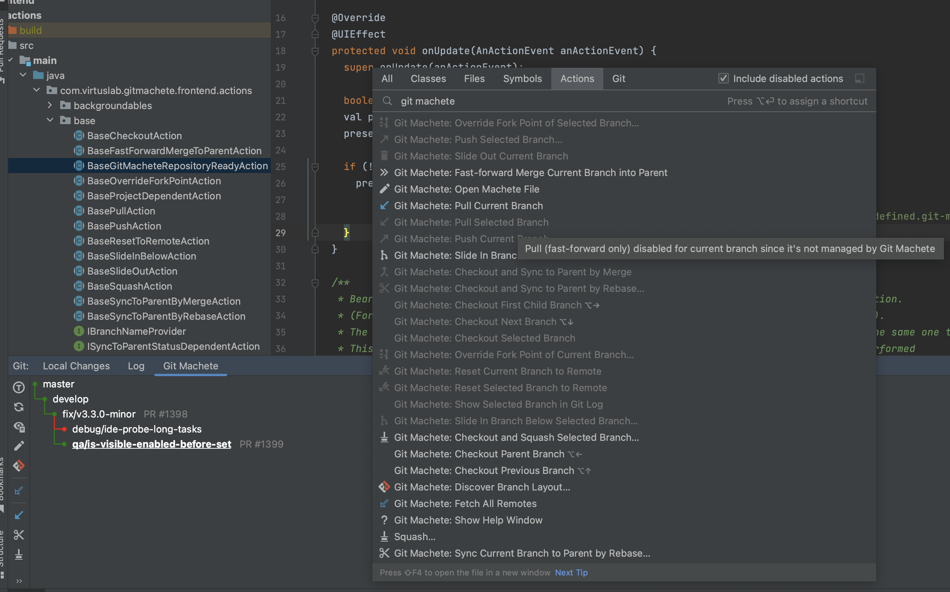
Task: Open pull request PR #1398
Action: 165,413
